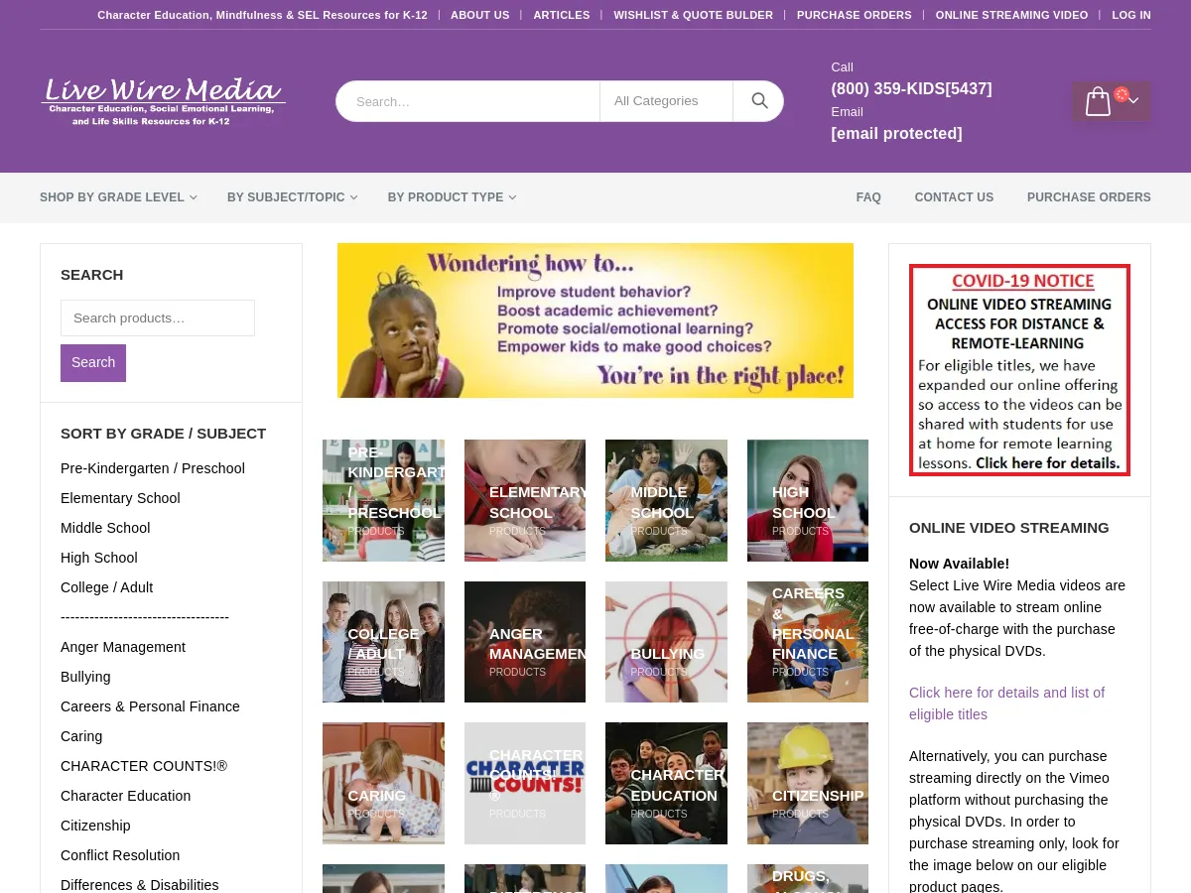Click the Search products input field
This screenshot has height=893, width=1191.
tap(158, 318)
